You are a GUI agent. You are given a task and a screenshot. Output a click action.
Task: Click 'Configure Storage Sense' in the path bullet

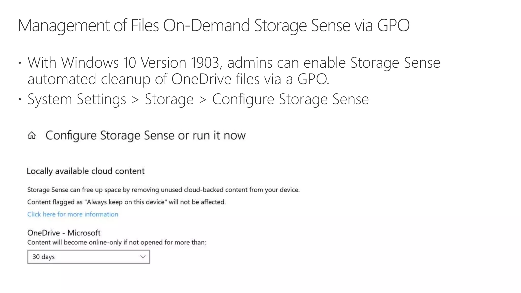pyautogui.click(x=291, y=99)
